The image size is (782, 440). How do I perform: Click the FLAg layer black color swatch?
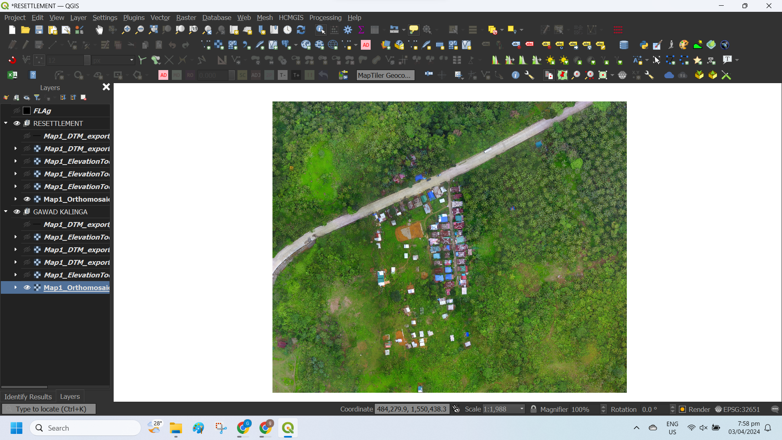tap(27, 111)
